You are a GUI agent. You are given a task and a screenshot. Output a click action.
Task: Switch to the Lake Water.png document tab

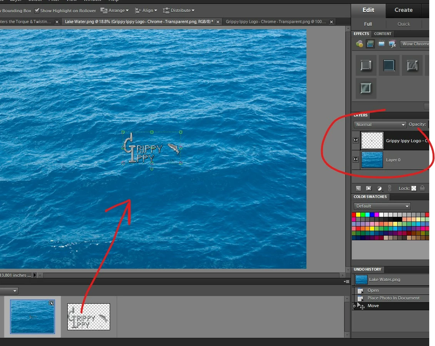139,22
